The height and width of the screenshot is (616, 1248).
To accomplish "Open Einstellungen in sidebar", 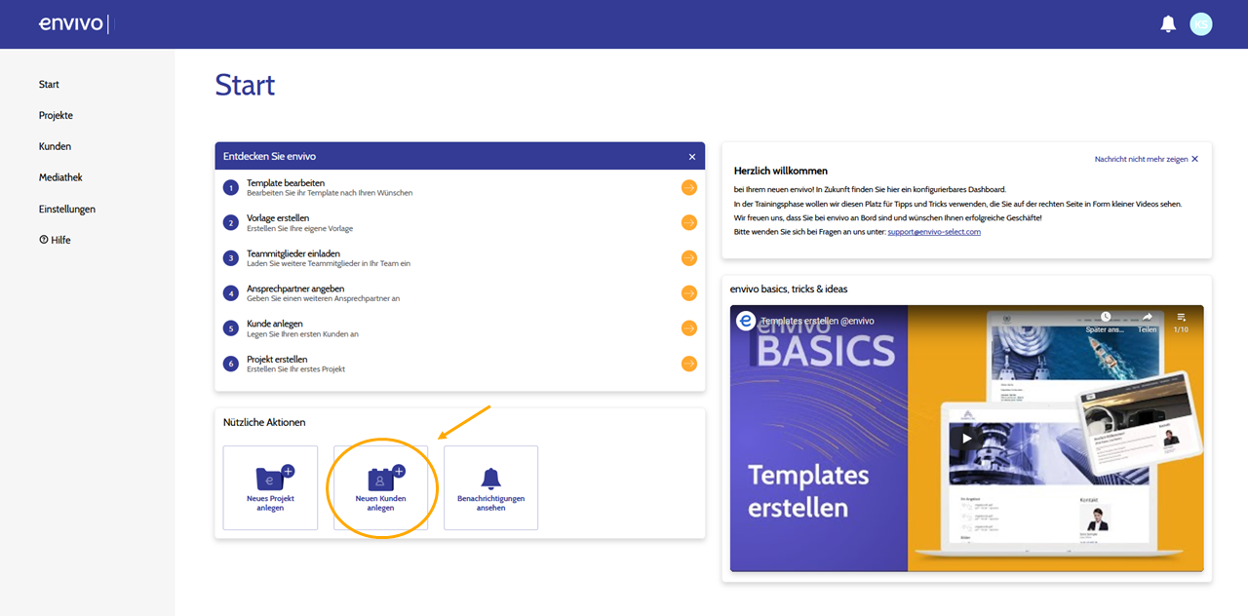I will point(67,210).
